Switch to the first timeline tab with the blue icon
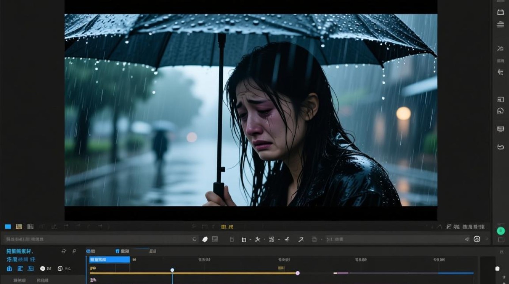The width and height of the screenshot is (509, 284). point(91,251)
